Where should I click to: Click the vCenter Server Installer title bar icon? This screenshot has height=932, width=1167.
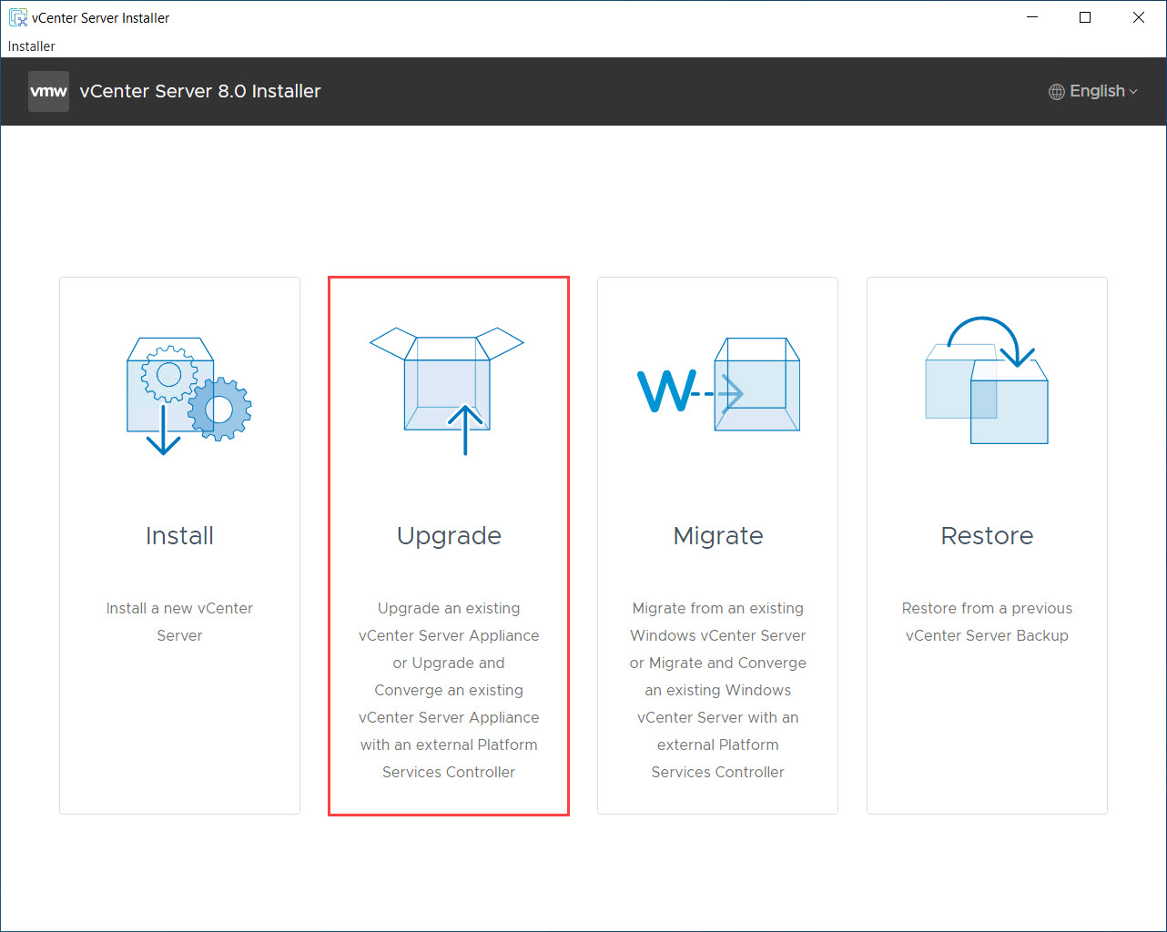coord(17,17)
